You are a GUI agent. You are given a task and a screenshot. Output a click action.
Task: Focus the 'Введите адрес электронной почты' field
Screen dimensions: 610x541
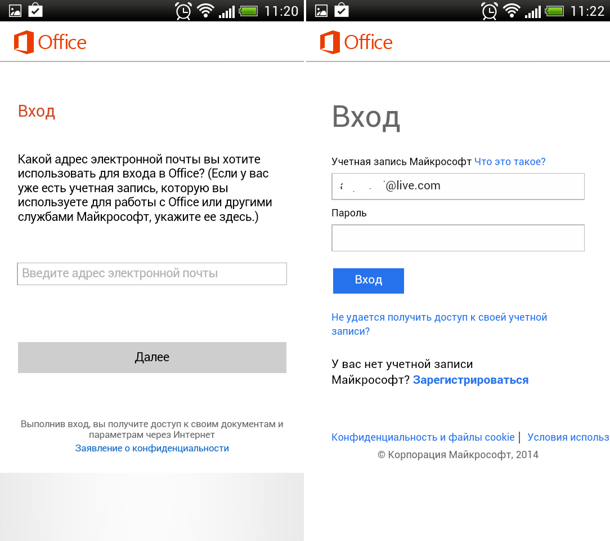point(152,274)
